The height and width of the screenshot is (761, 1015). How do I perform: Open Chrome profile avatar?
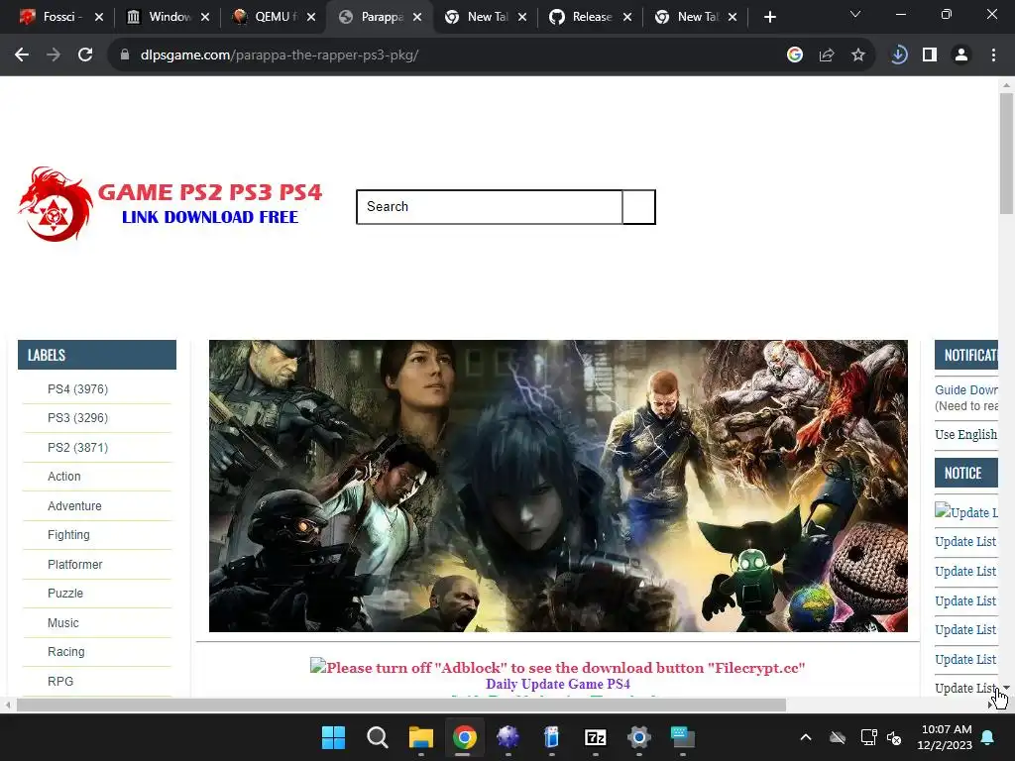coord(961,55)
